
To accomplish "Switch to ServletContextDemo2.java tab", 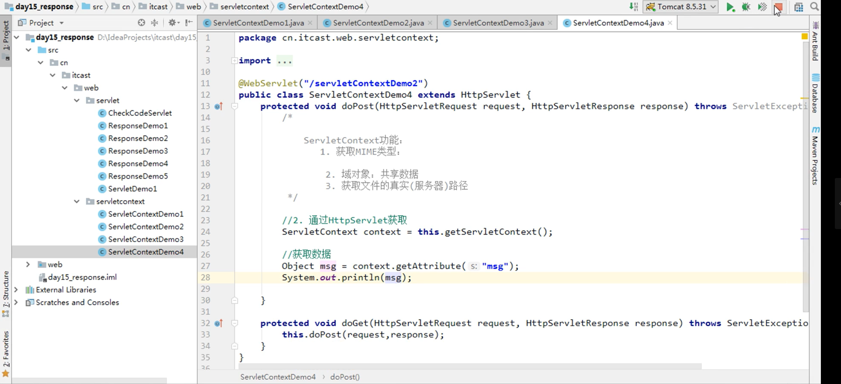I will click(378, 23).
